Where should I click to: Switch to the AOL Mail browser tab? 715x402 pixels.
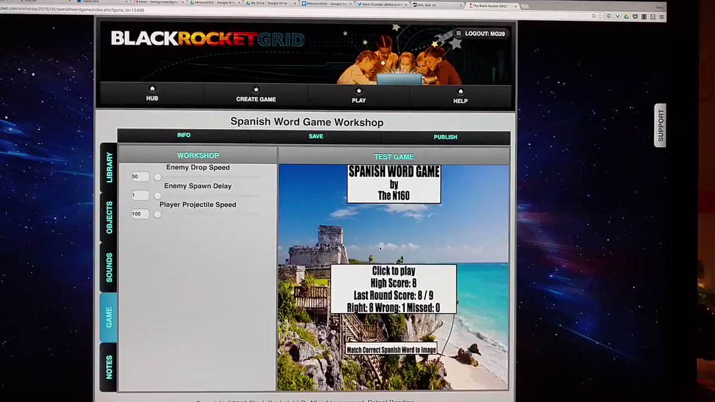[437, 4]
